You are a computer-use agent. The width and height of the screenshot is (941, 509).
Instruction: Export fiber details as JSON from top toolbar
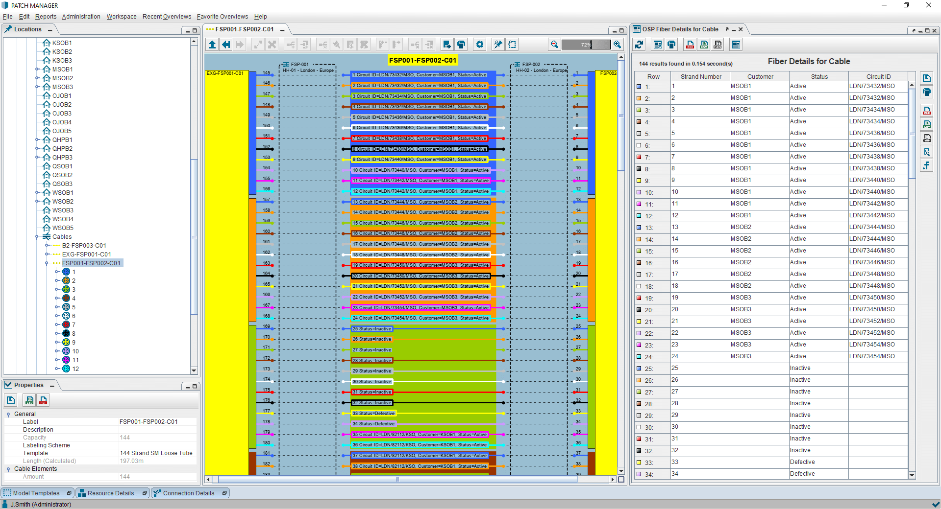coord(718,45)
